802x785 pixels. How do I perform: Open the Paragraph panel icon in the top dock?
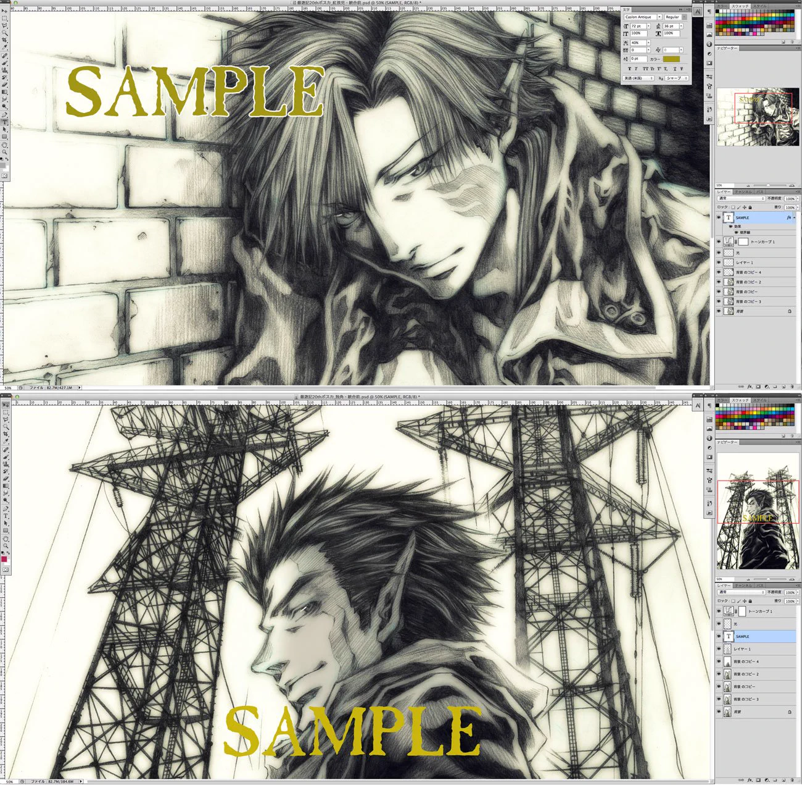[x=709, y=11]
